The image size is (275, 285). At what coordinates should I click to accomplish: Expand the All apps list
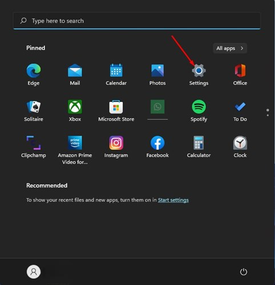click(230, 48)
